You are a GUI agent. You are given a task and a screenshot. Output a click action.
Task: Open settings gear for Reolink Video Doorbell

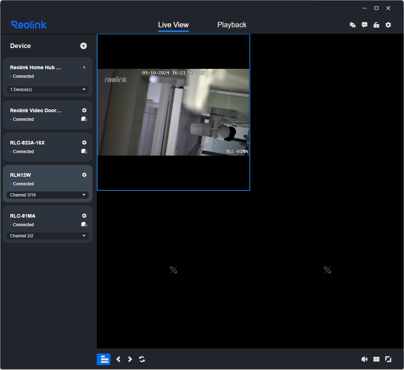tap(84, 110)
